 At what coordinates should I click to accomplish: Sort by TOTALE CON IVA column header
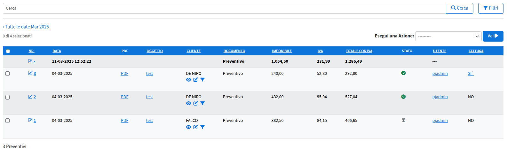(359, 51)
